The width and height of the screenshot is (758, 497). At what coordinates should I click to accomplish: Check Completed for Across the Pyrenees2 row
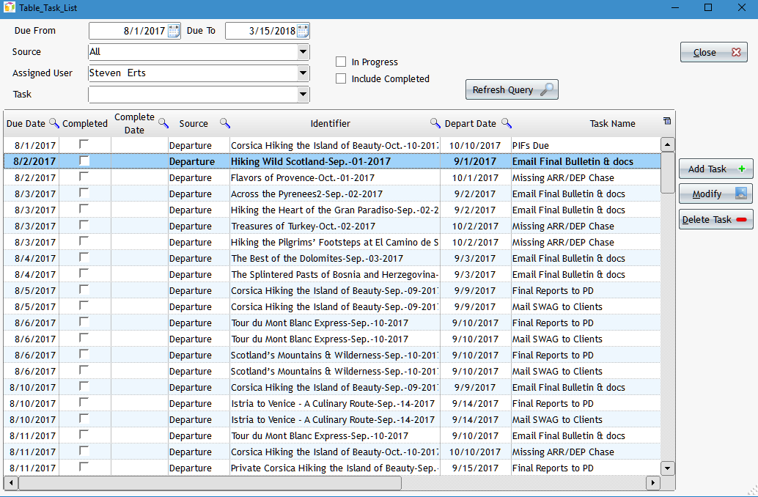(x=84, y=192)
